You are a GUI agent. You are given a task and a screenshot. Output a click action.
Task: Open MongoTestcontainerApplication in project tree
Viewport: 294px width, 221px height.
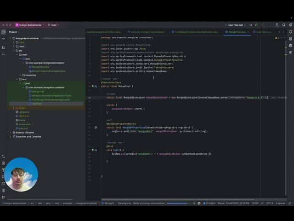coord(48,71)
